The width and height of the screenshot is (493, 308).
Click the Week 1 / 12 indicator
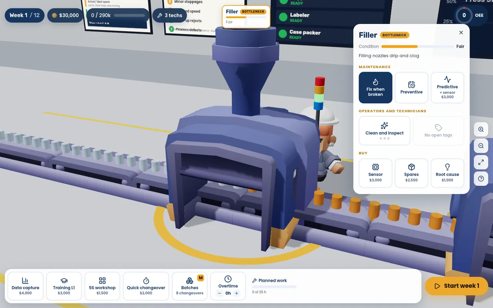(x=25, y=15)
